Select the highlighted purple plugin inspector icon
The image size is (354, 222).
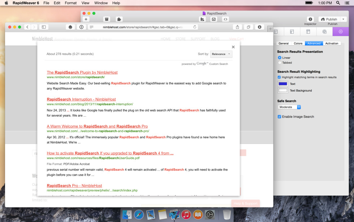[340, 32]
